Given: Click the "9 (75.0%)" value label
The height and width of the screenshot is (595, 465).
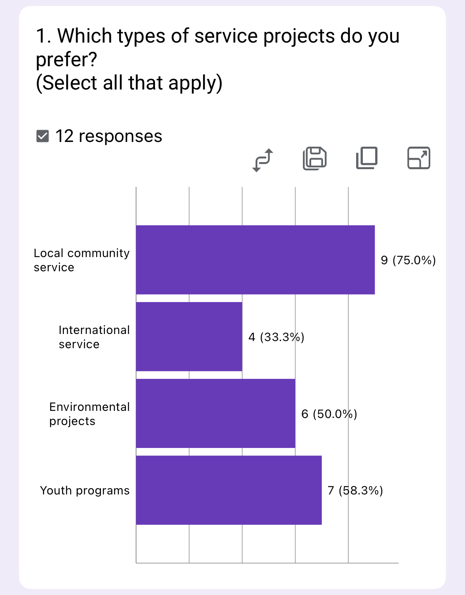Looking at the screenshot, I should (408, 260).
